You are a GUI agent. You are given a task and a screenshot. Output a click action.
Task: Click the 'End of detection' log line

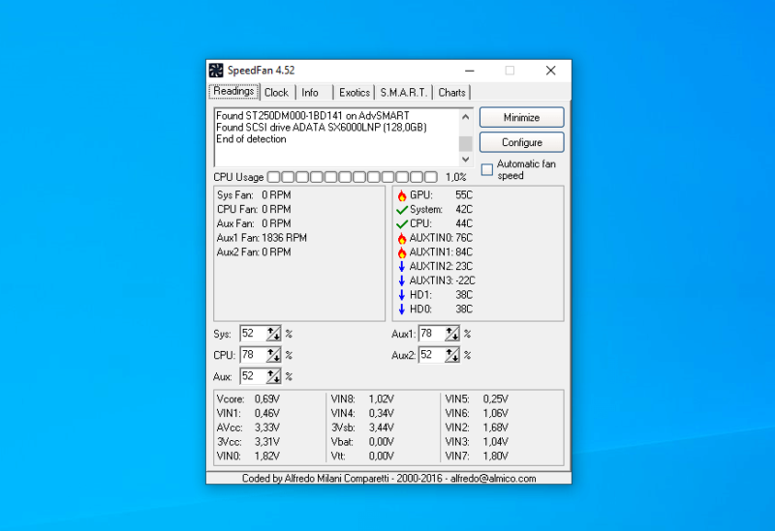[x=251, y=139]
